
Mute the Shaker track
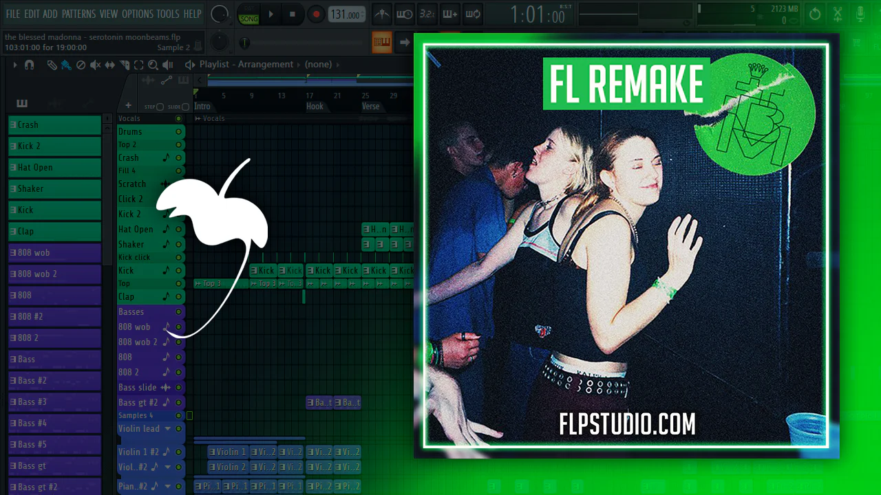[x=179, y=244]
